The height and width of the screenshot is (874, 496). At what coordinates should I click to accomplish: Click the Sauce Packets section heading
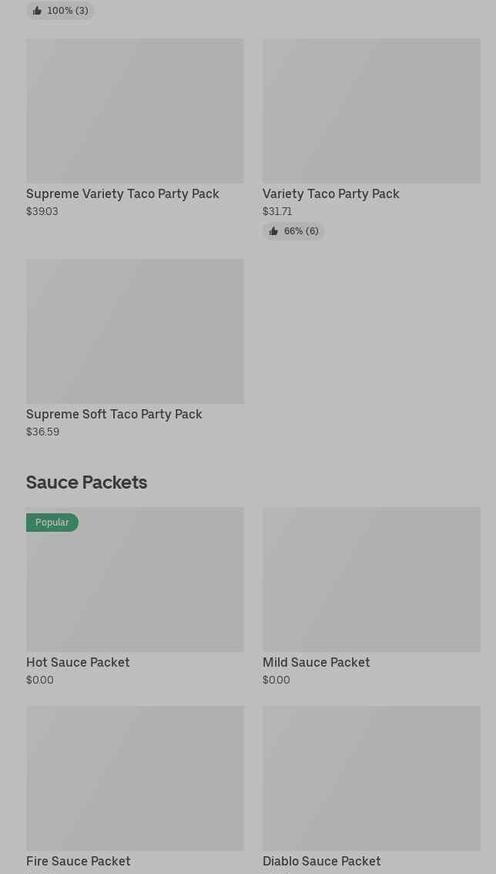(x=86, y=482)
